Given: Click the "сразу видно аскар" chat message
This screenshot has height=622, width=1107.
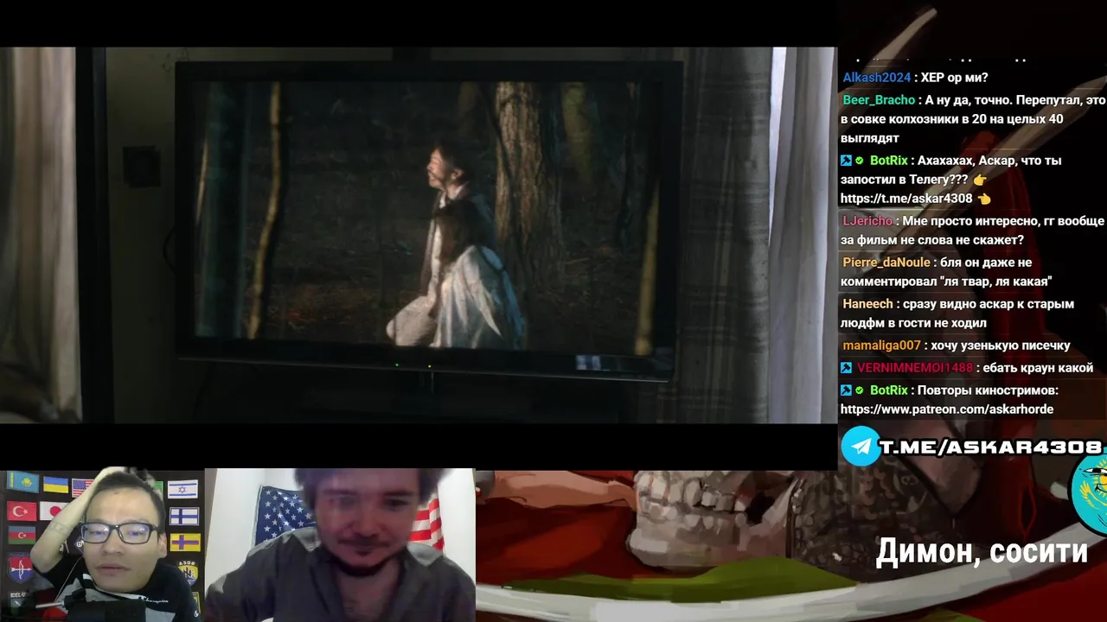Looking at the screenshot, I should (958, 314).
